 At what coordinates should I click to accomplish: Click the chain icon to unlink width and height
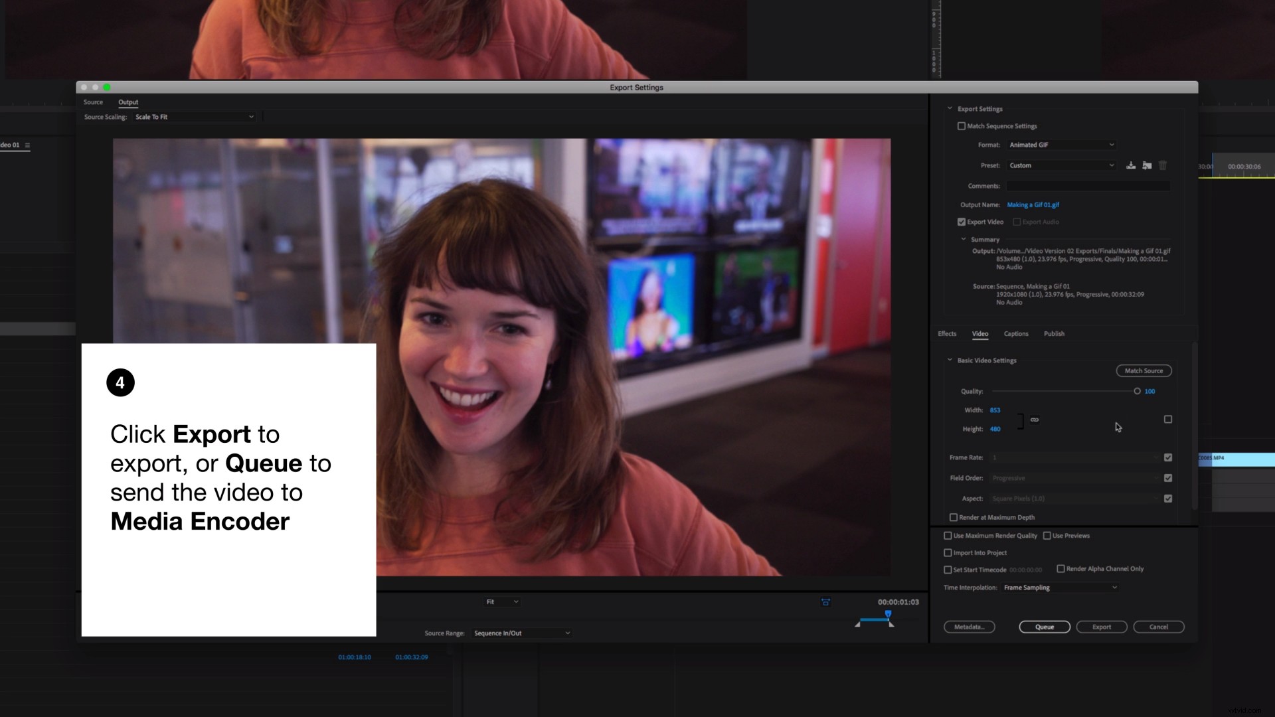(1034, 419)
